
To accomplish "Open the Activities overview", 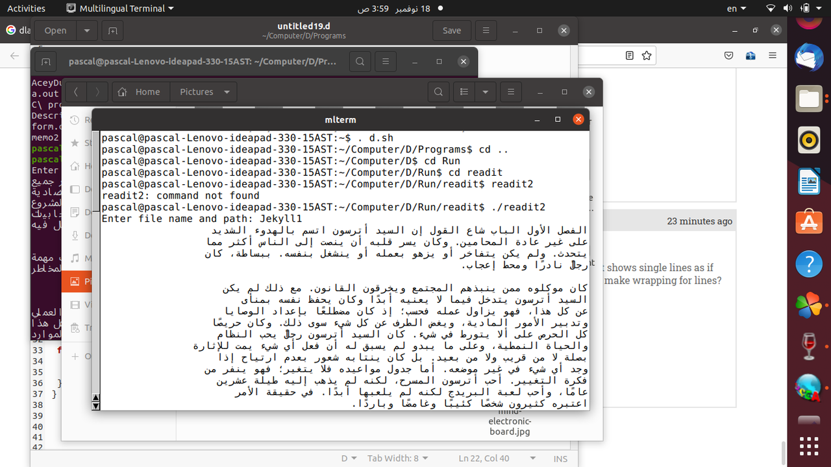I will pyautogui.click(x=26, y=8).
